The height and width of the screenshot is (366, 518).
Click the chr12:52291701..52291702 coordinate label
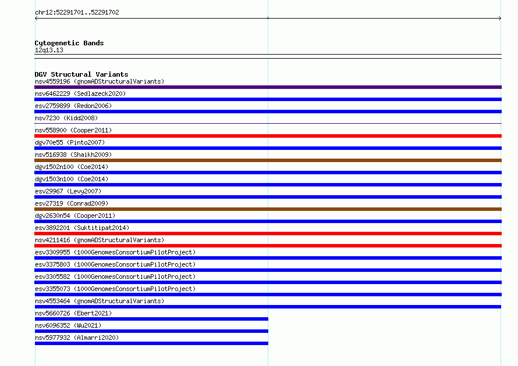[77, 12]
